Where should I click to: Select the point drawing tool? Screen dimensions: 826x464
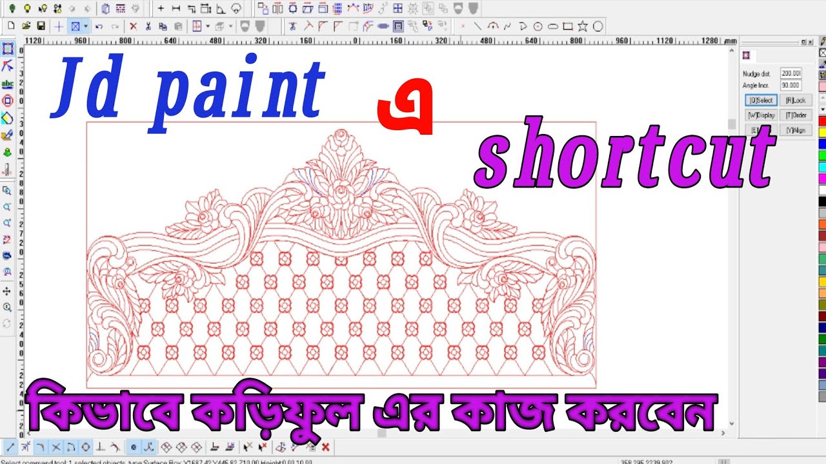pos(462,26)
